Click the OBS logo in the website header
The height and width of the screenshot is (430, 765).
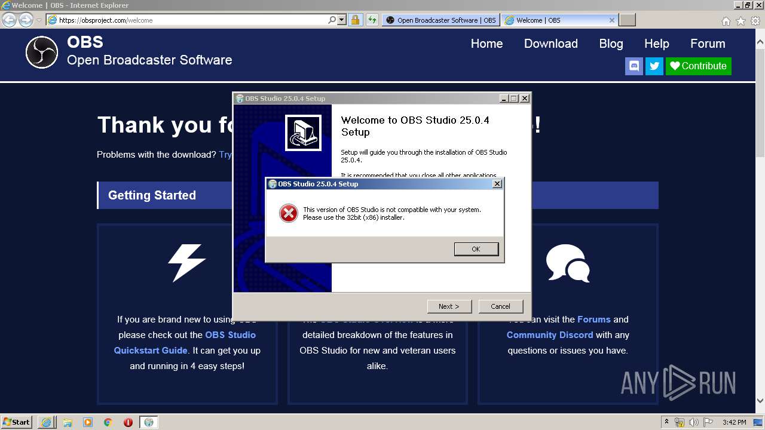(x=42, y=52)
